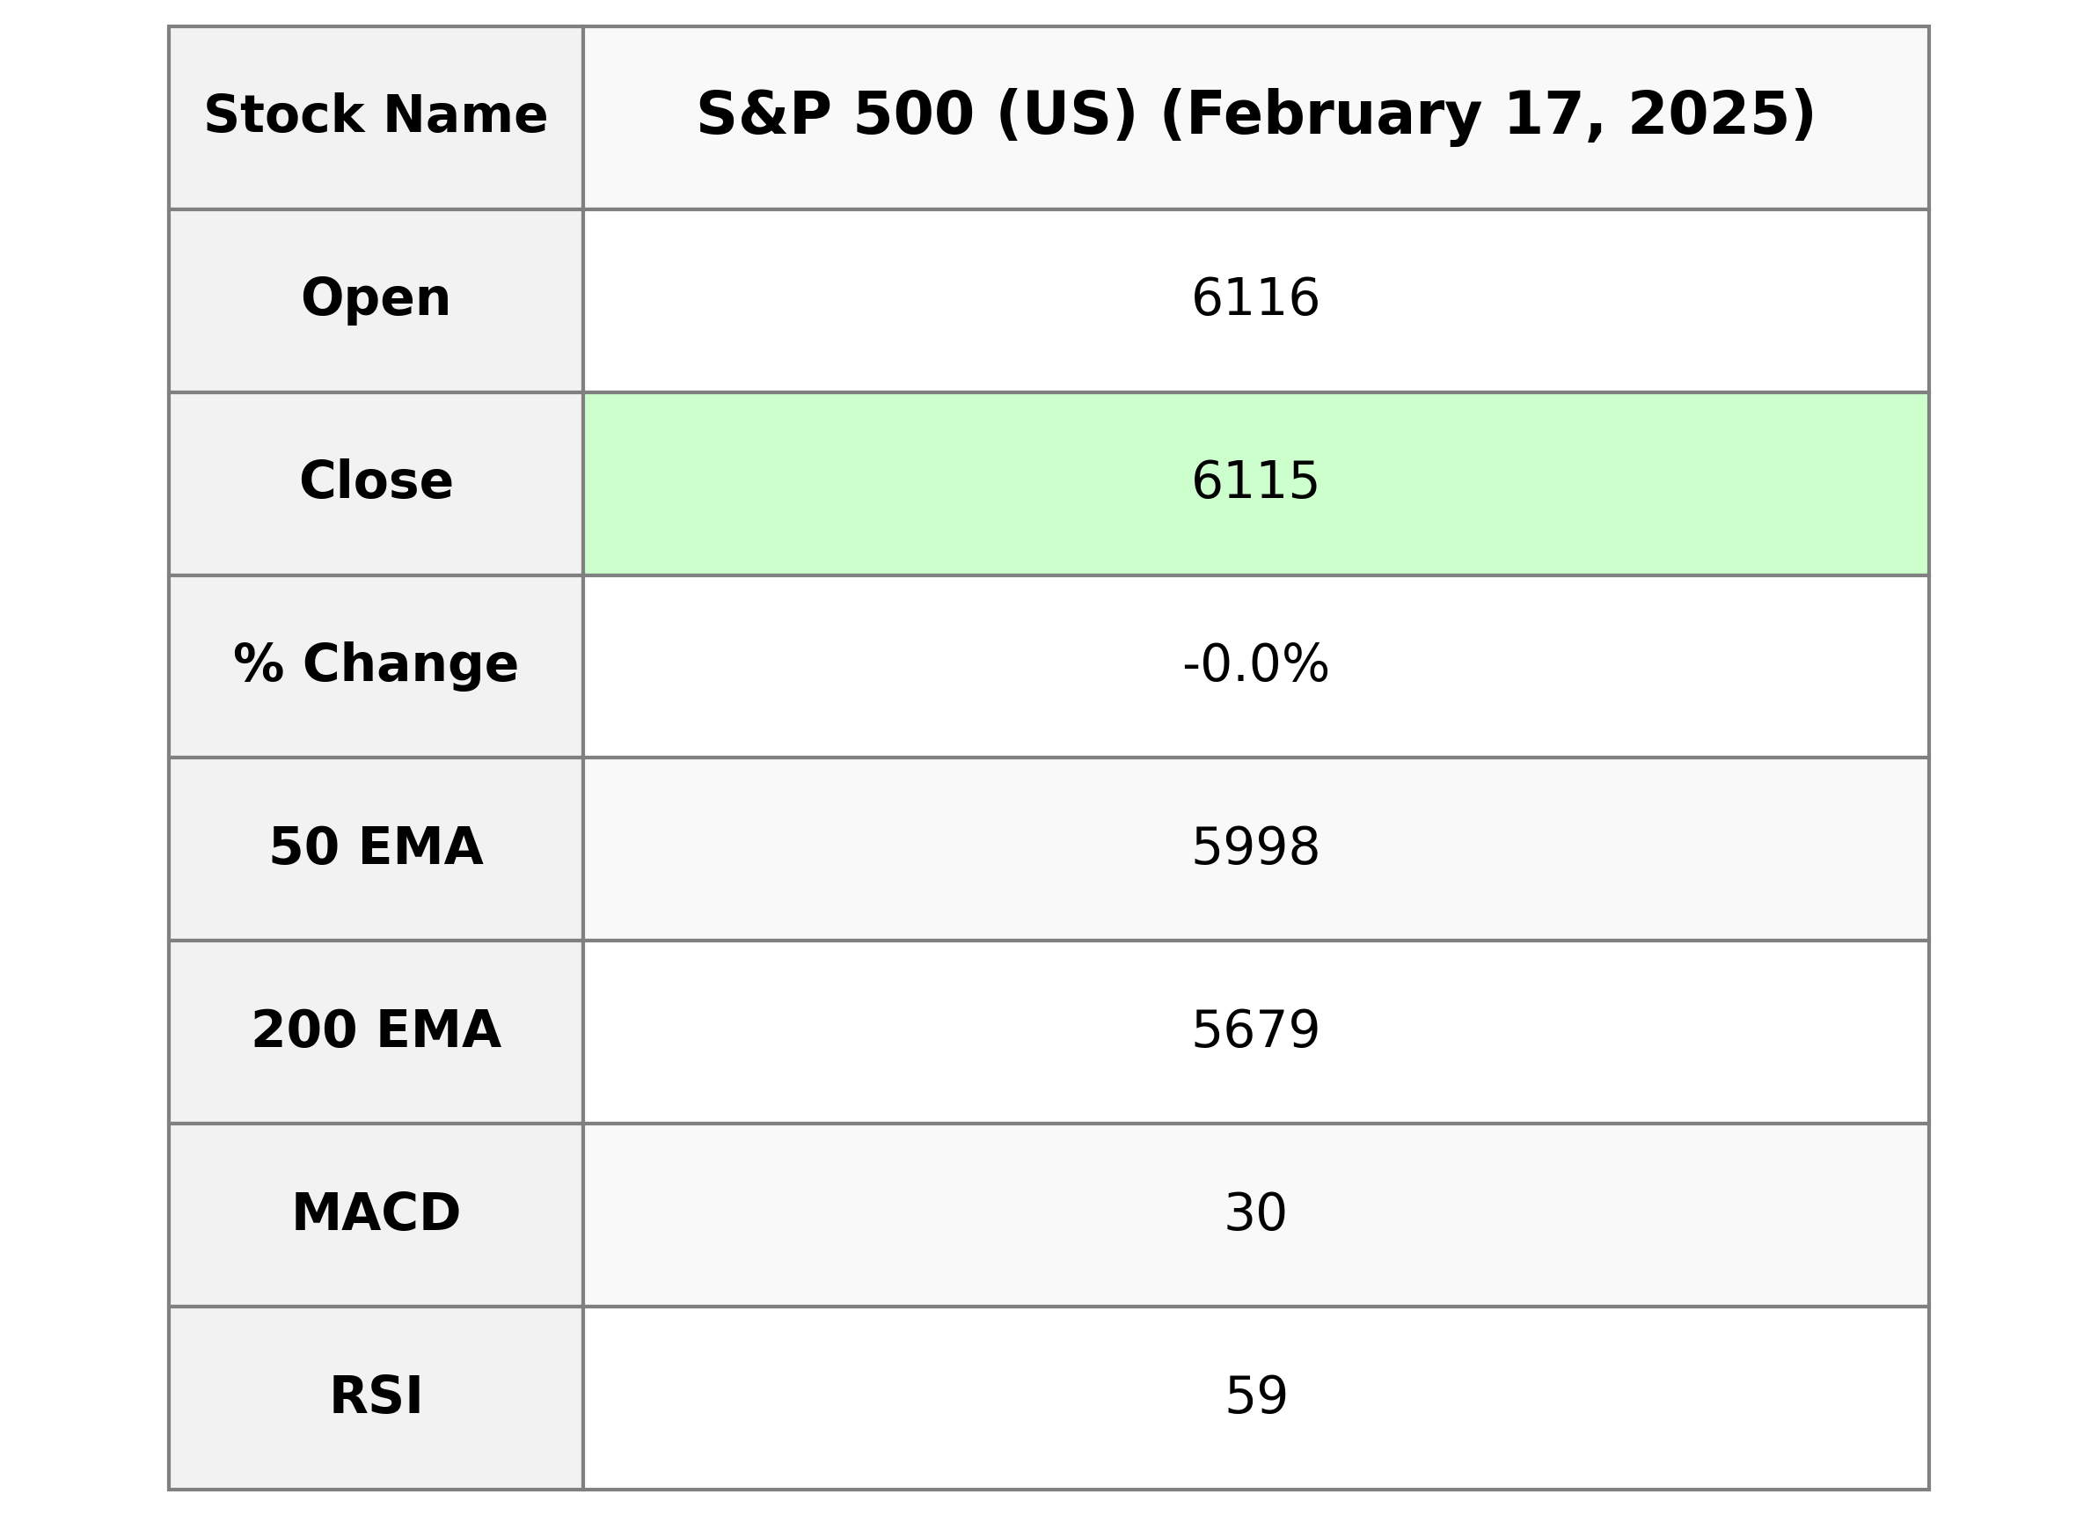Select the 200 EMA row label
This screenshot has height=1516, width=2098.
click(376, 1030)
